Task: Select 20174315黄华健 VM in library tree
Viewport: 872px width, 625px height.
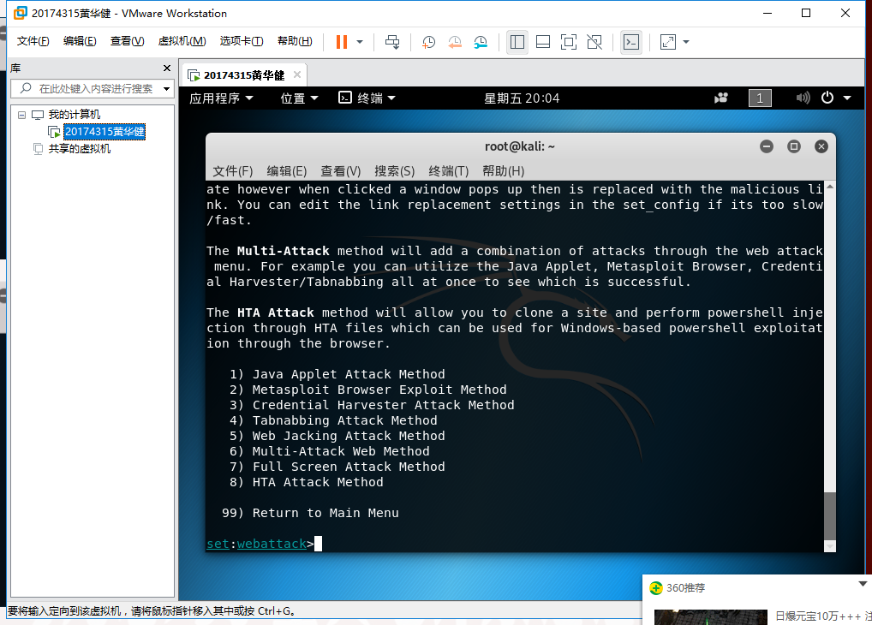Action: 105,132
